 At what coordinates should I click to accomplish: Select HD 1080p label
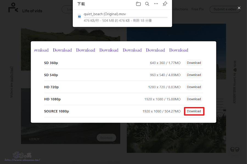point(52,99)
